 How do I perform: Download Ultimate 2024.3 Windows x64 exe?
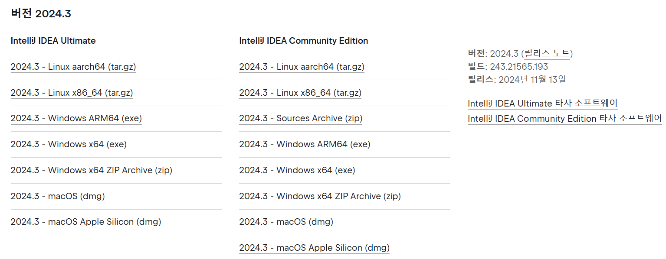[x=69, y=144]
